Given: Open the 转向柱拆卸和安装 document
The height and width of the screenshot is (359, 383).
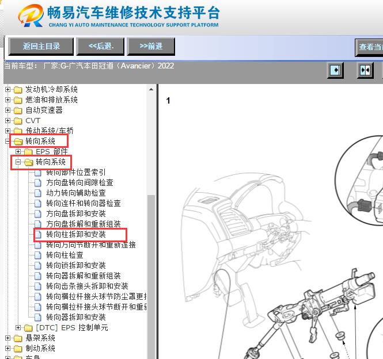Looking at the screenshot, I should (x=75, y=234).
